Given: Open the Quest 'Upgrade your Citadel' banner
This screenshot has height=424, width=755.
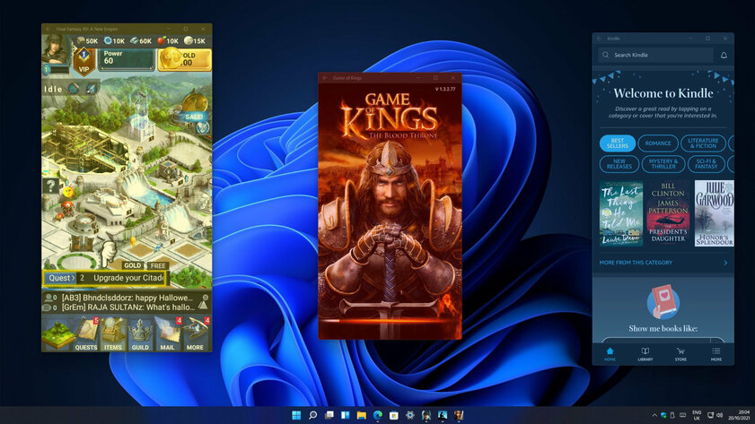Looking at the screenshot, I should (x=105, y=278).
